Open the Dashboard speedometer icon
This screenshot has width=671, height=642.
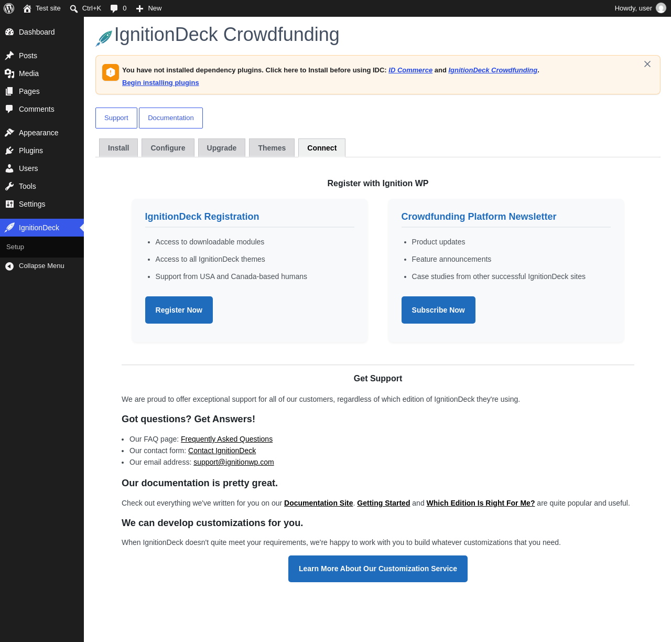click(x=9, y=32)
